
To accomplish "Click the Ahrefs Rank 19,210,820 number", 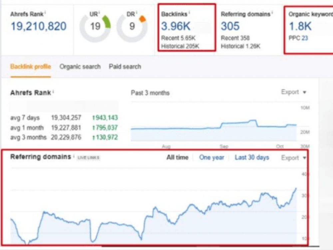I will coord(39,26).
